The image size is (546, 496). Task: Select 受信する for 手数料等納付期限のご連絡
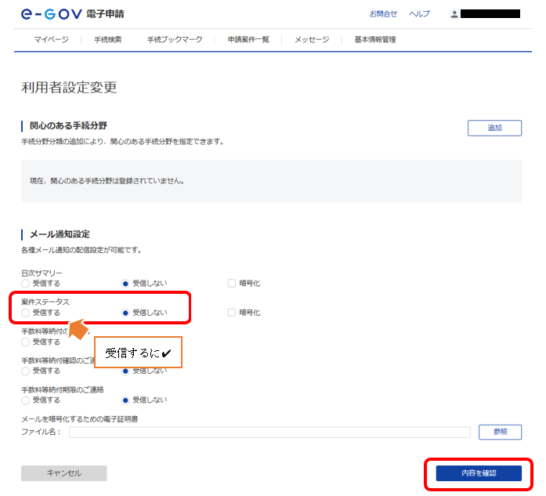tap(26, 400)
